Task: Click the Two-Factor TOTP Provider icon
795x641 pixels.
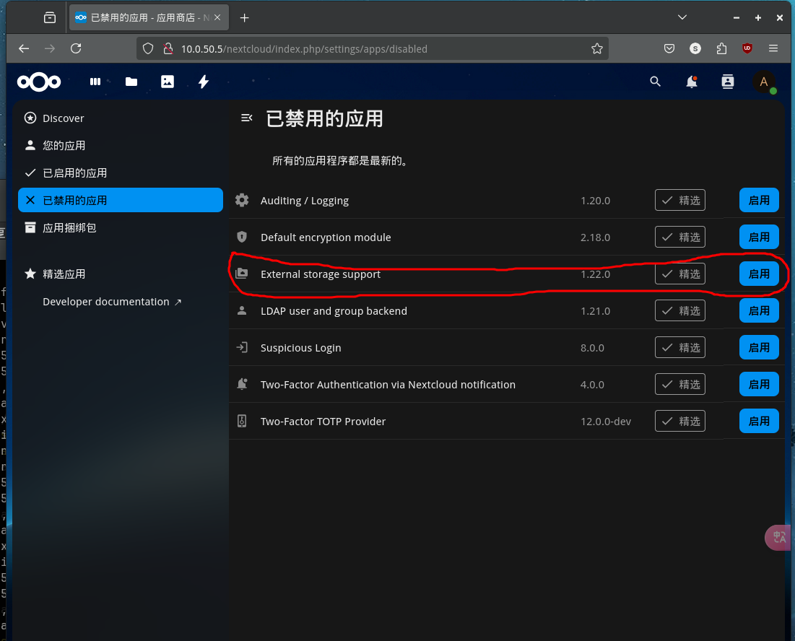Action: pos(242,421)
